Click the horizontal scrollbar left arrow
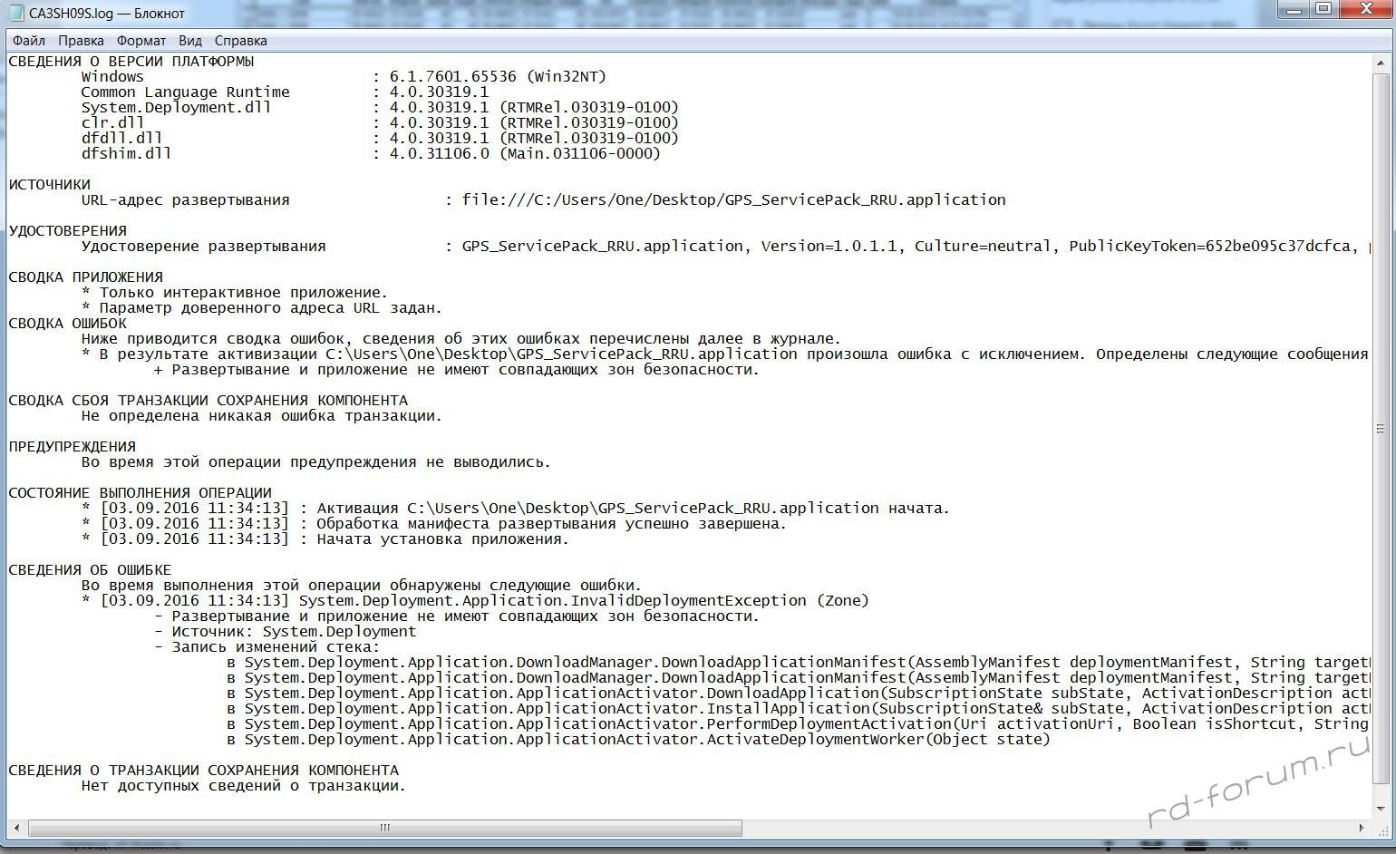Screen dimensions: 1396x854 coord(17,828)
